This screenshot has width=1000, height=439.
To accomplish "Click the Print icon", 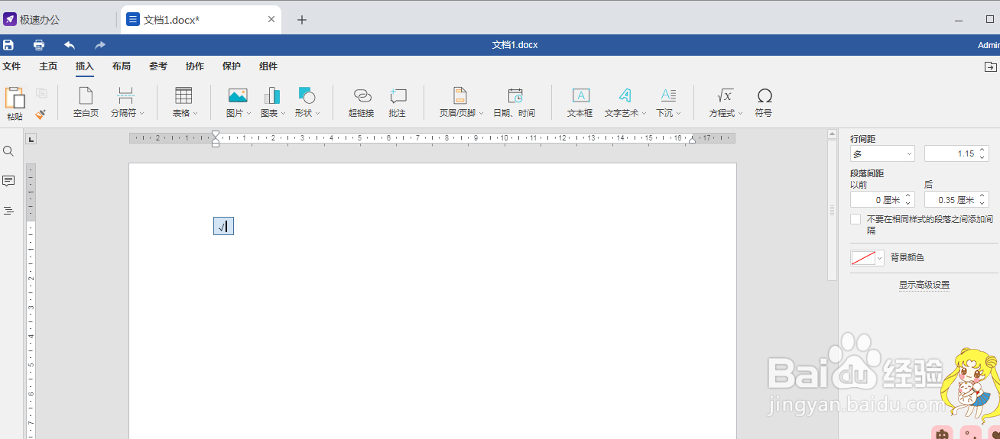I will click(x=39, y=45).
